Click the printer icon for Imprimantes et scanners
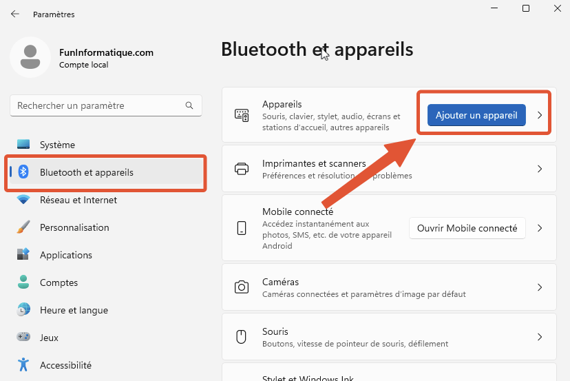The image size is (570, 381). [242, 169]
